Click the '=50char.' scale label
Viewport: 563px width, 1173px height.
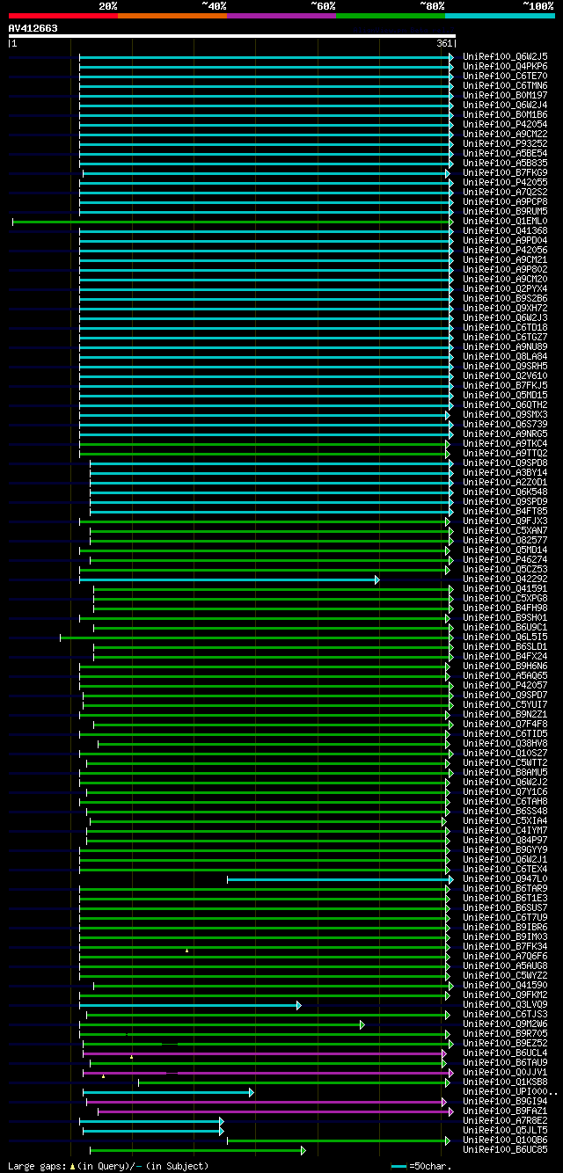[431, 1166]
